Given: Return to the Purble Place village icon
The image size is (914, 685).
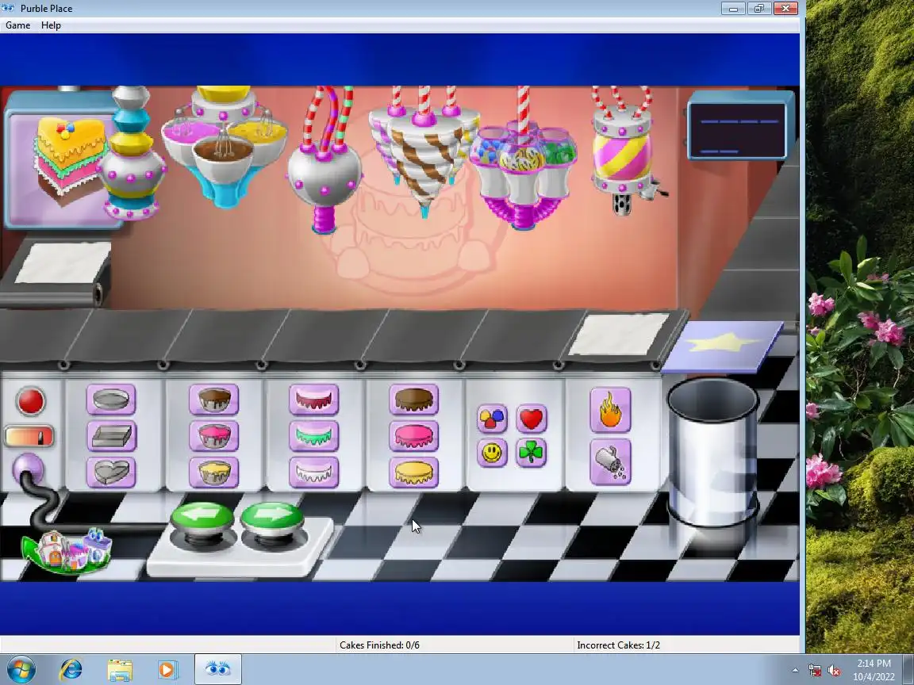Looking at the screenshot, I should (67, 551).
